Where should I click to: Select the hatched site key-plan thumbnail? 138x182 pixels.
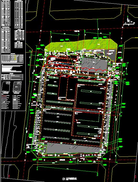tap(17, 87)
